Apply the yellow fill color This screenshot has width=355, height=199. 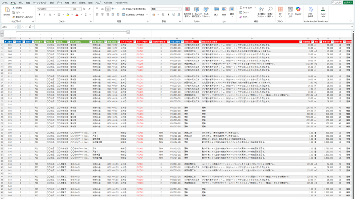[x=68, y=15]
